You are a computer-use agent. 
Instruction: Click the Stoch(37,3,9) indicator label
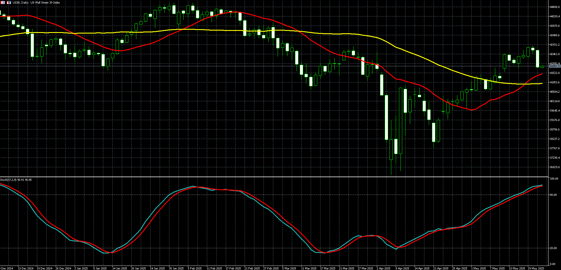click(x=16, y=180)
